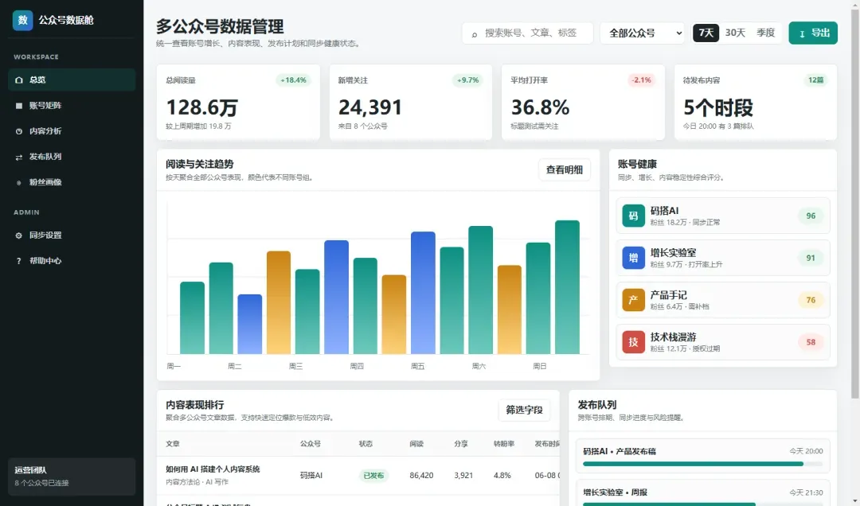The image size is (860, 506).
Task: Click the 如何用 AI 搭建个人内容系统 article title
Action: tap(213, 469)
